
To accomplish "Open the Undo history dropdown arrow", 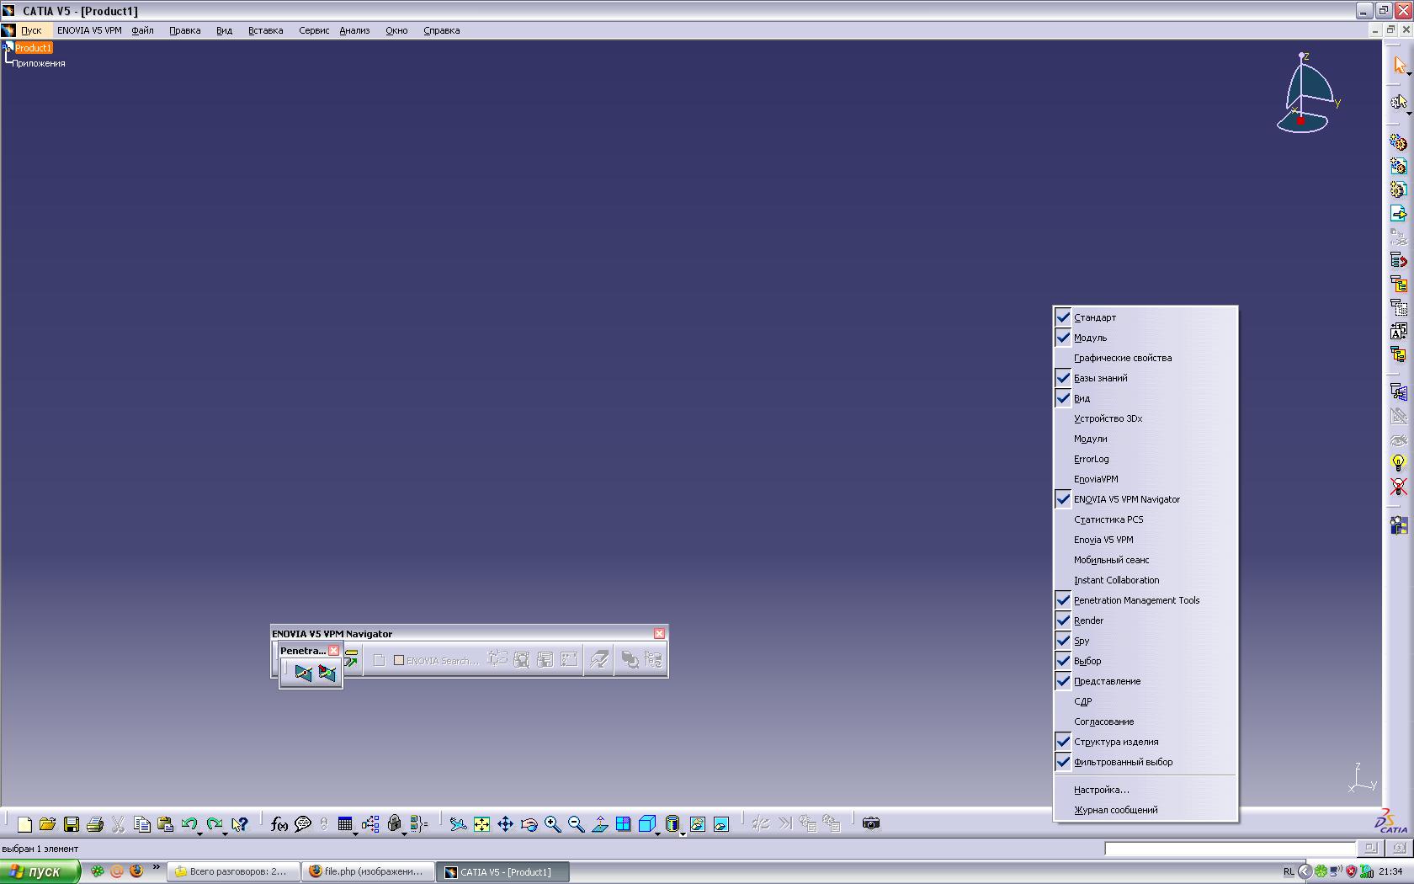I will click(x=199, y=833).
